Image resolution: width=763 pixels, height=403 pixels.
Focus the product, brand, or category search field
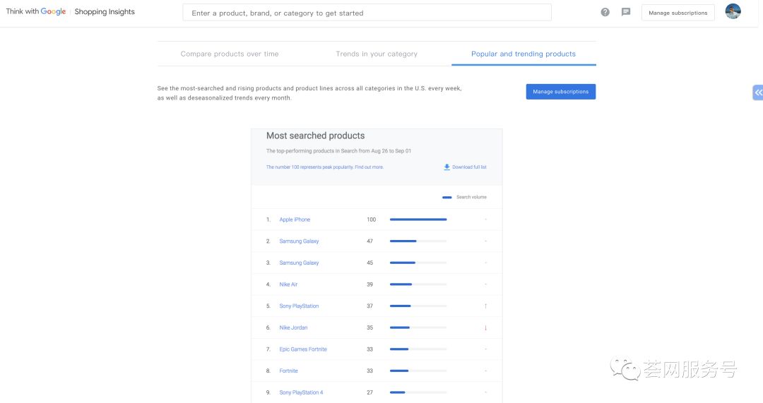tap(367, 13)
